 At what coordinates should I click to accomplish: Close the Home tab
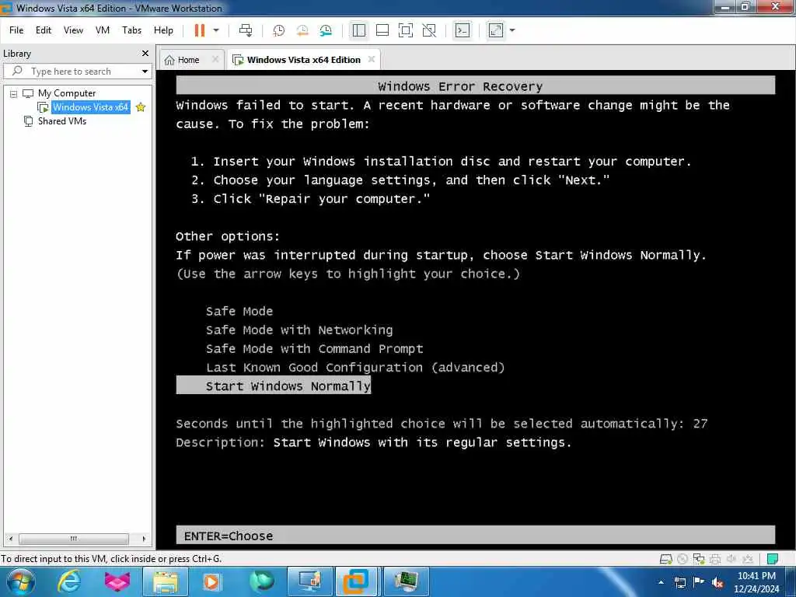click(x=215, y=59)
